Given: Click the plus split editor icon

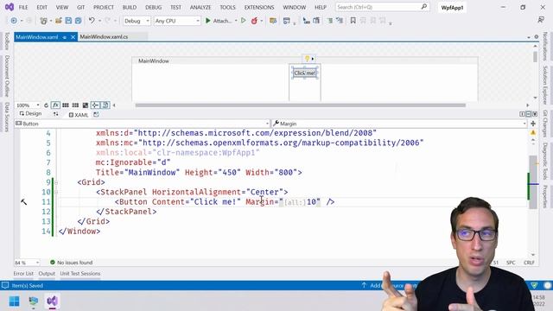Looking at the screenshot, I should point(533,124).
